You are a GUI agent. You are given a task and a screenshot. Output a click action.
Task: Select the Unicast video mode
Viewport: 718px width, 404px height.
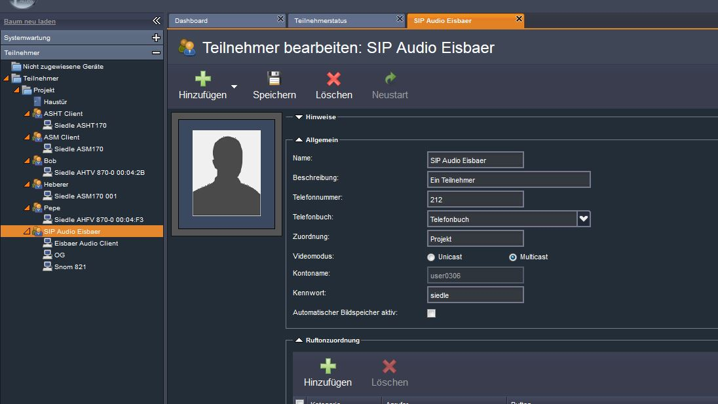pyautogui.click(x=431, y=257)
